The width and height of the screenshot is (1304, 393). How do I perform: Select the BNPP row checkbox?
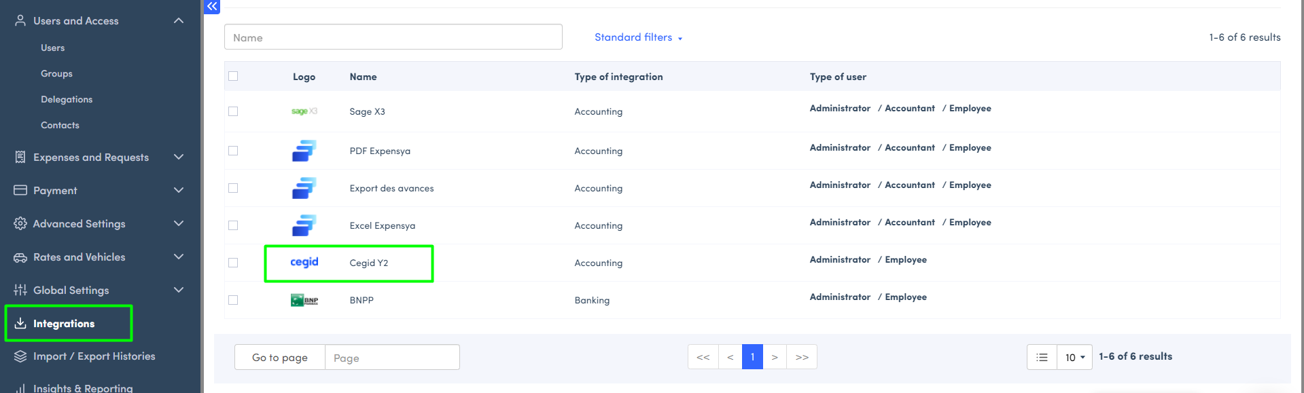coord(233,300)
